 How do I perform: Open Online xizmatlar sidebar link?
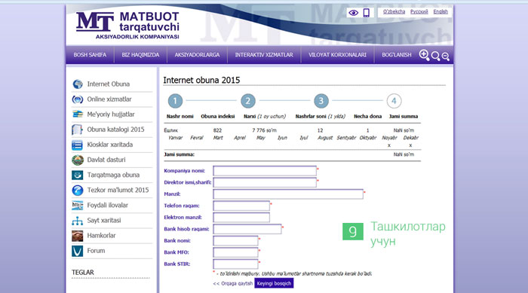coord(109,99)
